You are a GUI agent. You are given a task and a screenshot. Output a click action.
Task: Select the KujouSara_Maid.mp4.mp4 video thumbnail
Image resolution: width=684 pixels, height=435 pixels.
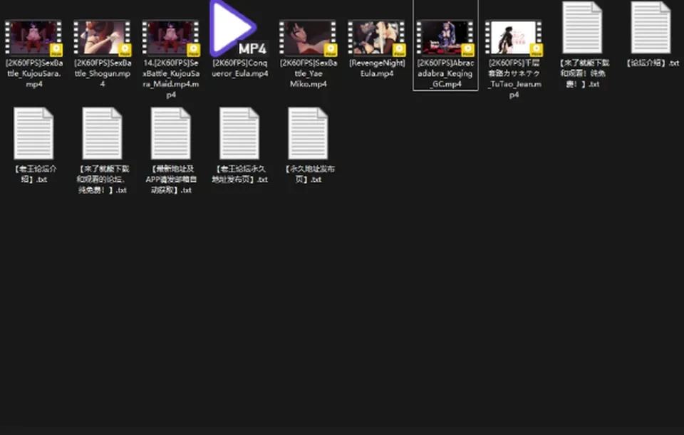170,38
